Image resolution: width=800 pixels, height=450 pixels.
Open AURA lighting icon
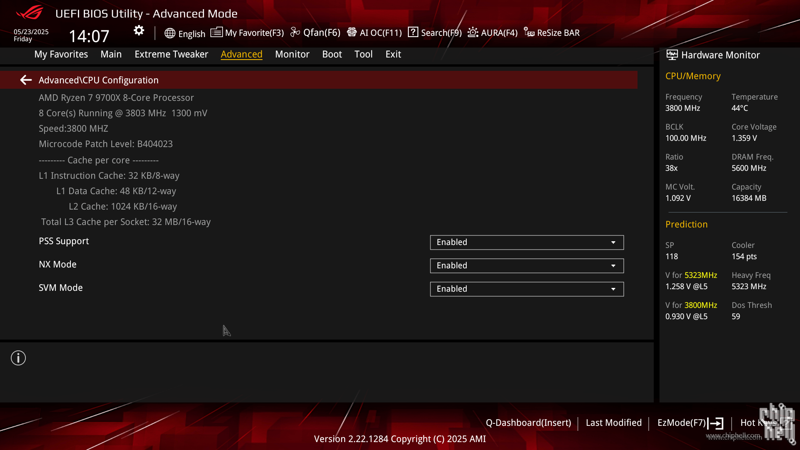tap(473, 32)
